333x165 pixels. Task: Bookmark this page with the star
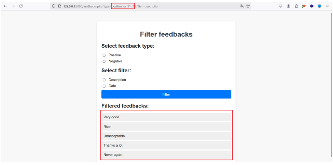(x=248, y=6)
